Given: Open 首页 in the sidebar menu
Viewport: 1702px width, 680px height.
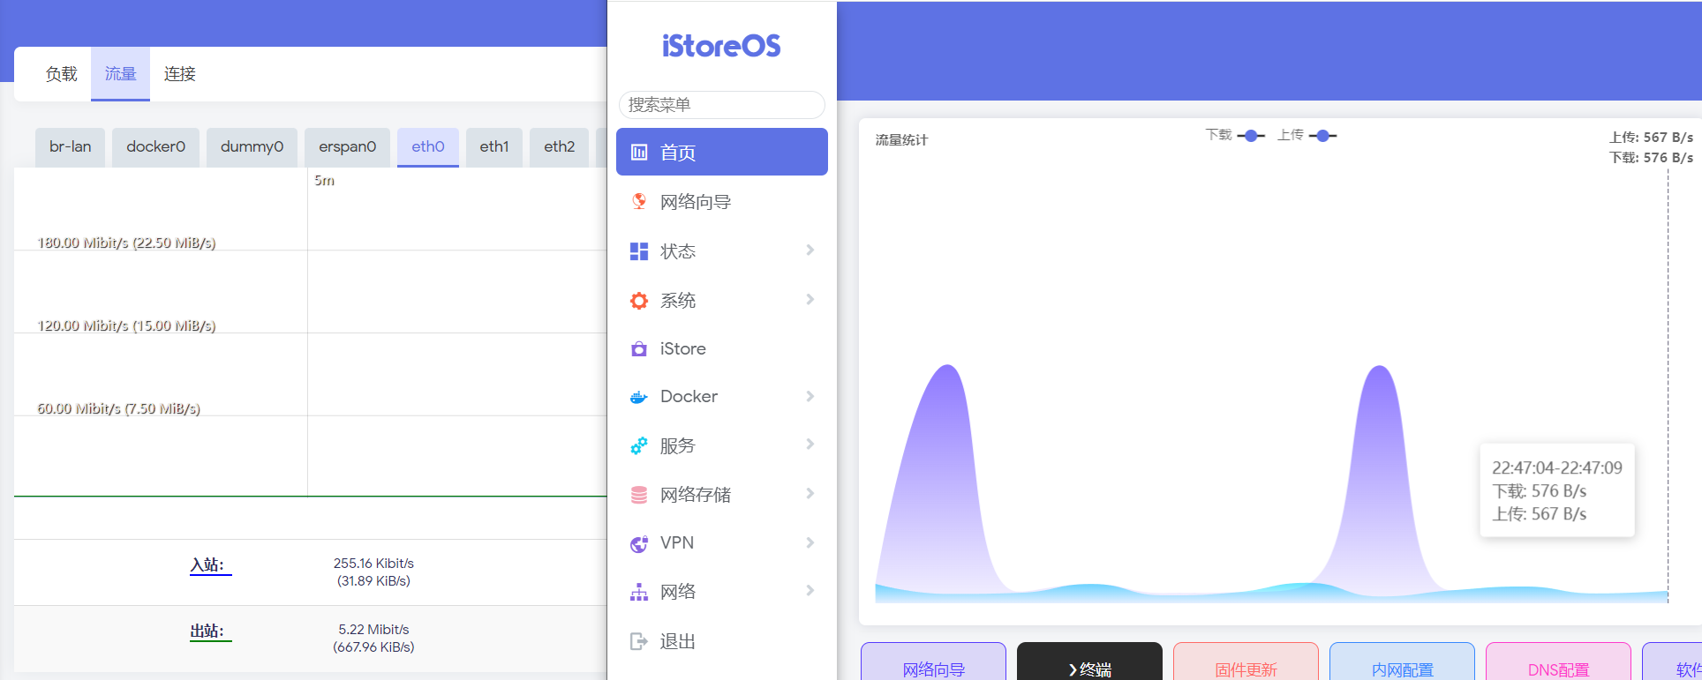Looking at the screenshot, I should pos(722,152).
